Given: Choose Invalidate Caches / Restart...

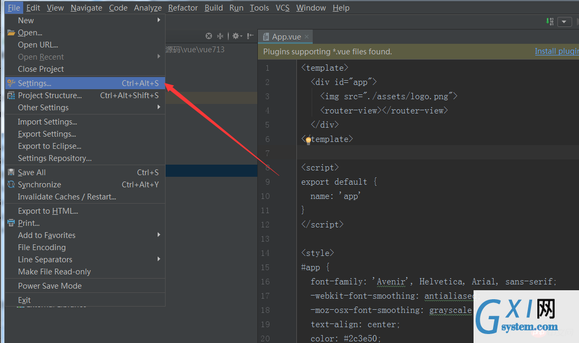Looking at the screenshot, I should coord(85,197).
